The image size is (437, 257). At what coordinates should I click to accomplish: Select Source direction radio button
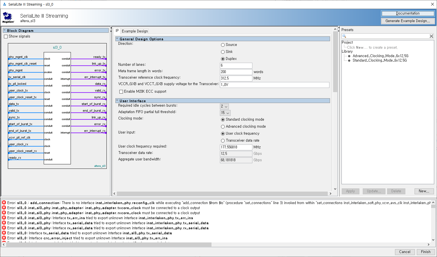pyautogui.click(x=223, y=45)
